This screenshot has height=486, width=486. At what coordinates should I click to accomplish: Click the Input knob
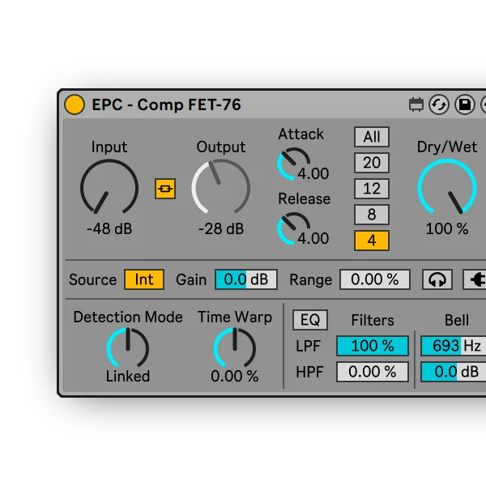click(x=109, y=187)
